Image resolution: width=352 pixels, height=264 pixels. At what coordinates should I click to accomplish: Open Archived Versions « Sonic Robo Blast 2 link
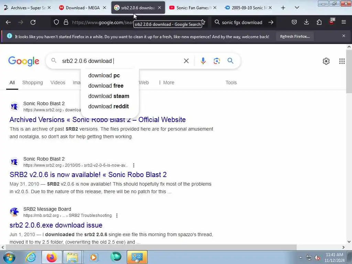(97, 120)
